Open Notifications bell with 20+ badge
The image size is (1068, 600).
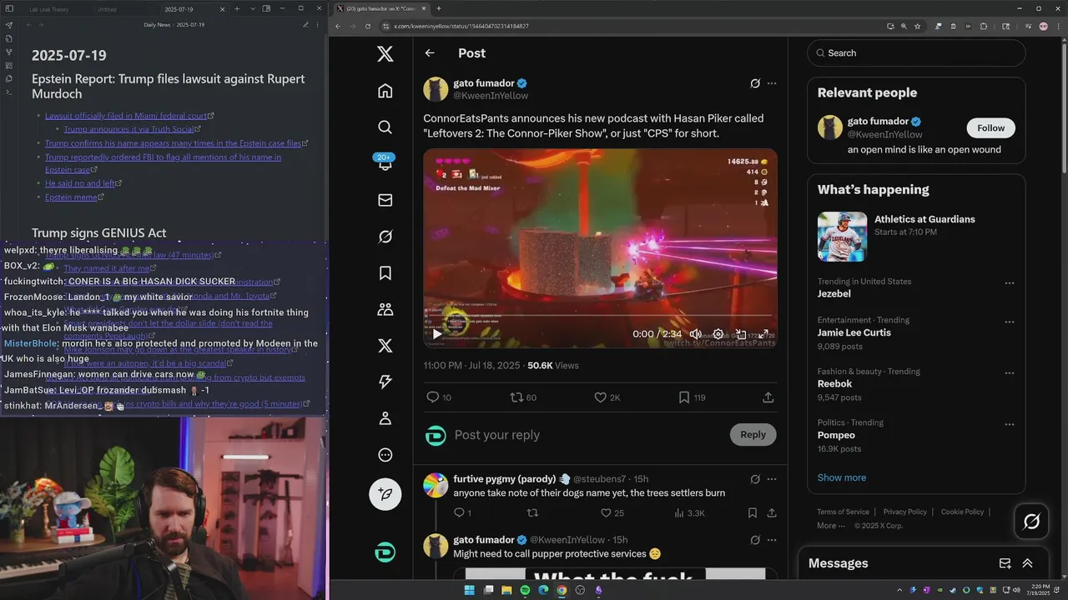point(385,163)
